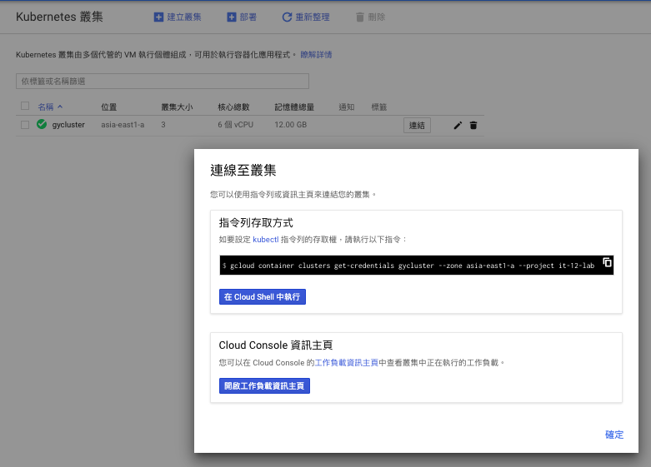Click the 叢集大小 column header
The width and height of the screenshot is (651, 467).
[x=177, y=107]
